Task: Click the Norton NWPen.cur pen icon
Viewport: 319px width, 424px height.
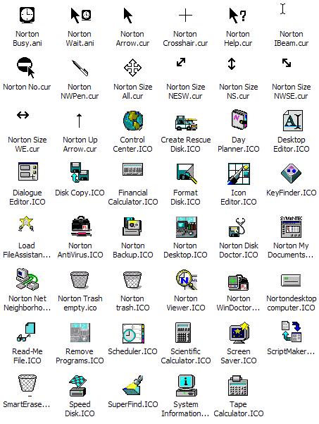Action: coord(80,68)
